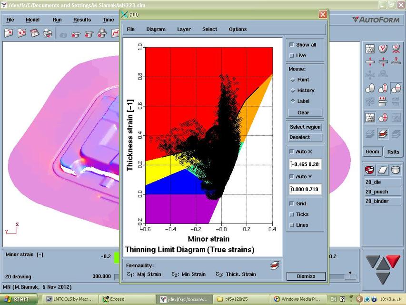This screenshot has height=305, width=406.
Task: Open the Windows Start button
Action: (x=18, y=299)
